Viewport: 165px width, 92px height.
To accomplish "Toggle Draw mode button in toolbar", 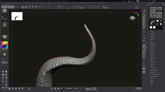I will click(26, 7).
